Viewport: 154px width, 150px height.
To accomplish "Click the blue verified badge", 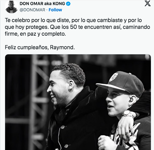I will coord(68,4).
